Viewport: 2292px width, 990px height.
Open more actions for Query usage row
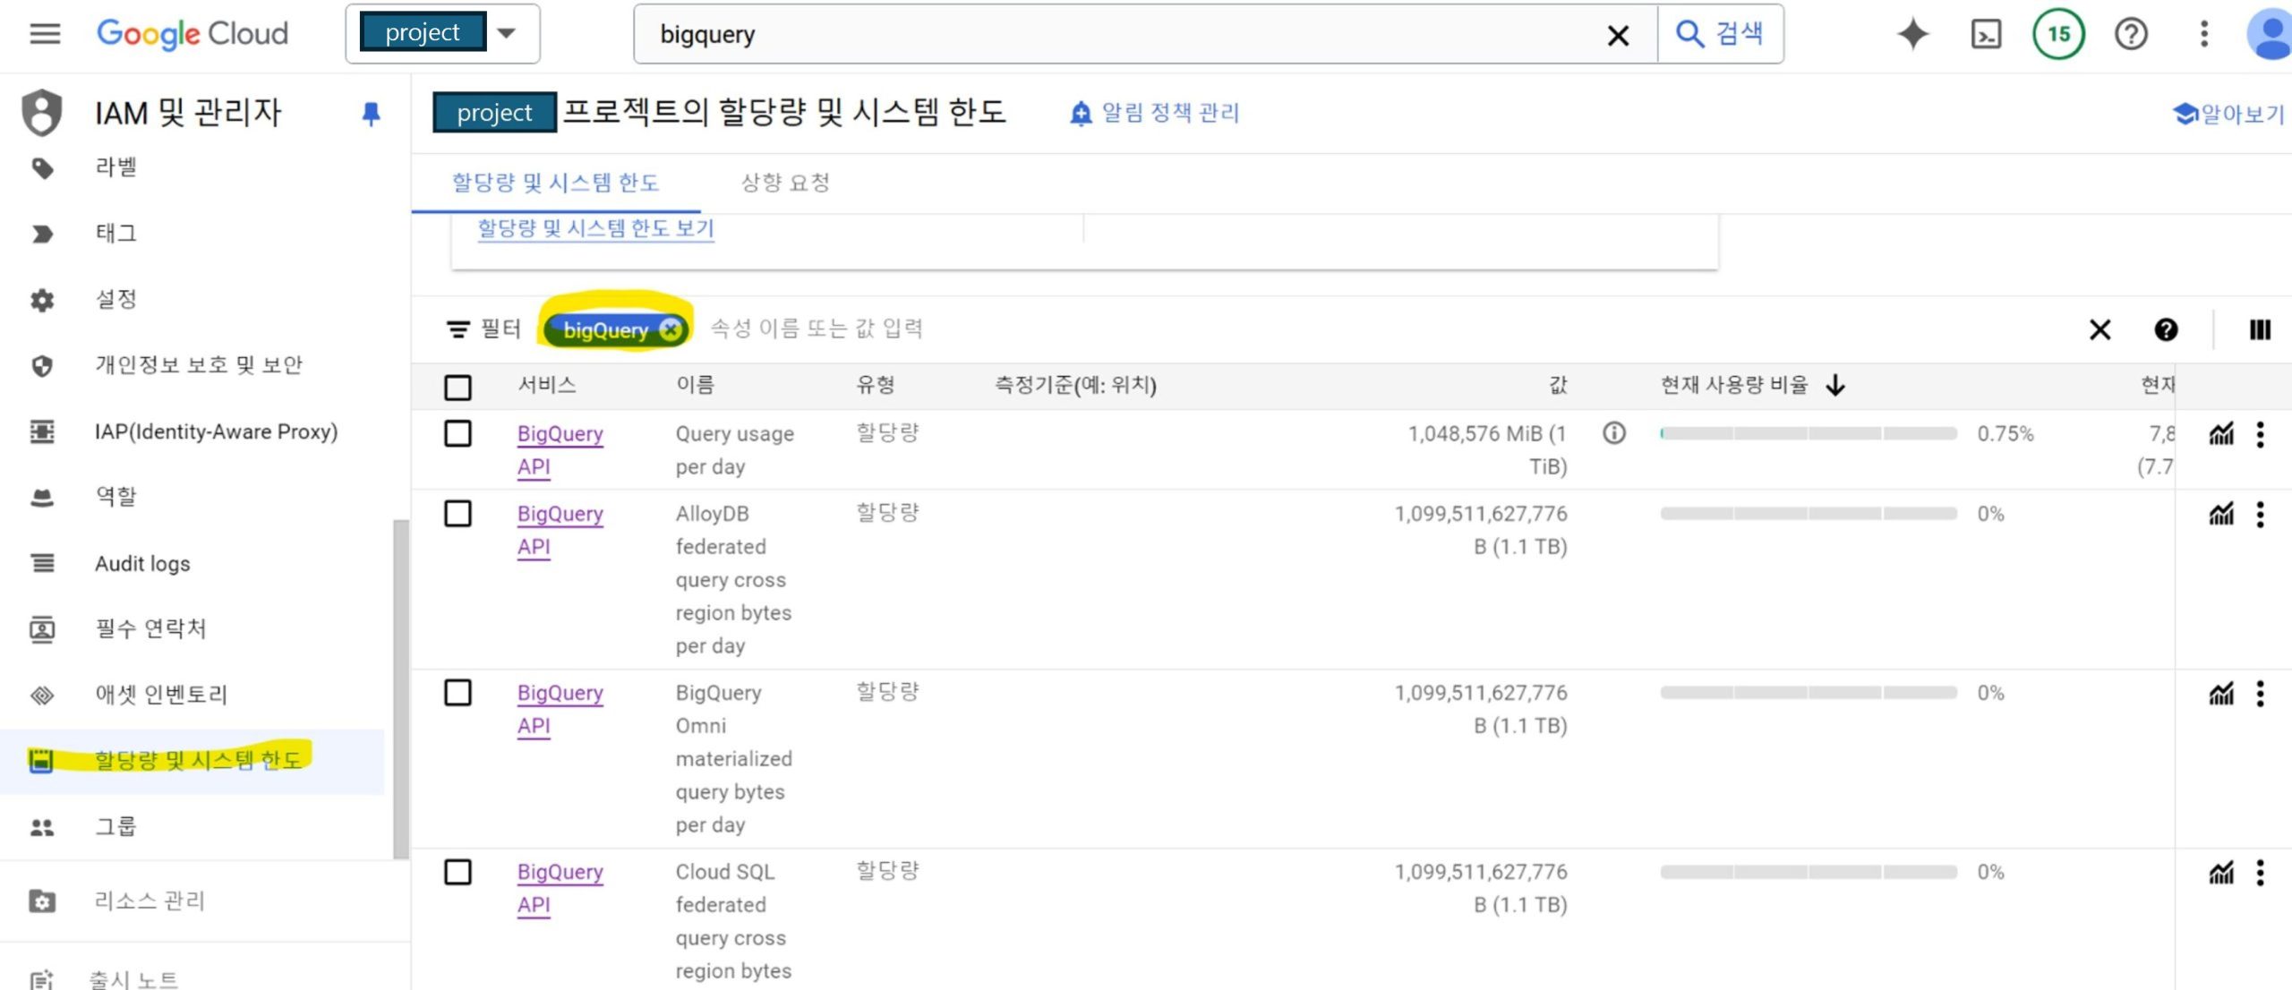tap(2260, 434)
